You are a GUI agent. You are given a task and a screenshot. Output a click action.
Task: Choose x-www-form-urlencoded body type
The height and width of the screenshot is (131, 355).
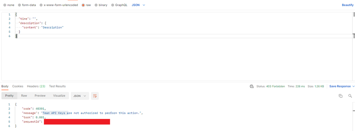tap(41, 5)
